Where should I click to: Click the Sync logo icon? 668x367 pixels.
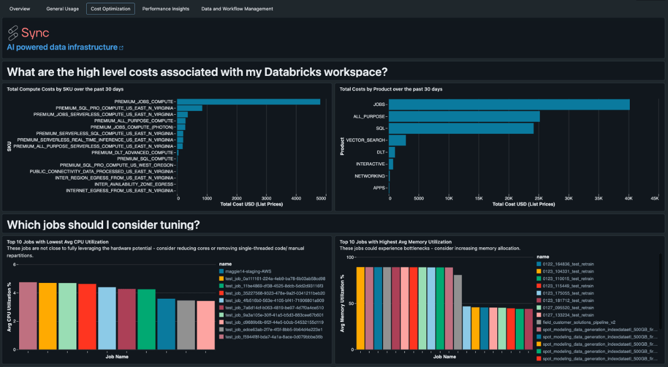pos(13,33)
